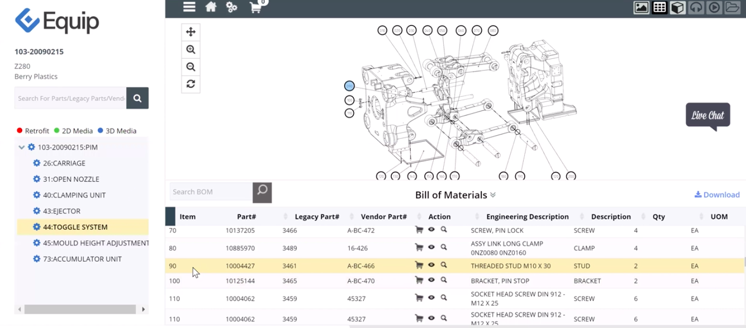Click the Search BOM input field
746x328 pixels.
211,192
